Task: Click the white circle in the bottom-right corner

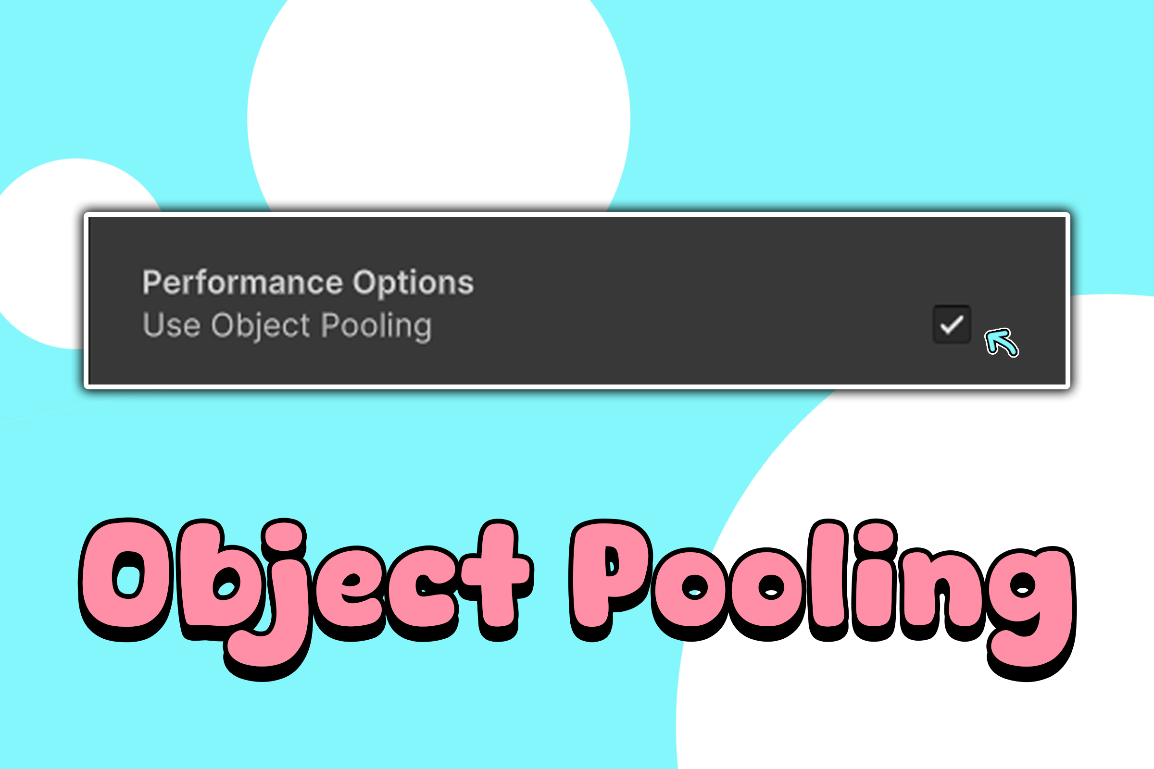Action: (x=932, y=711)
